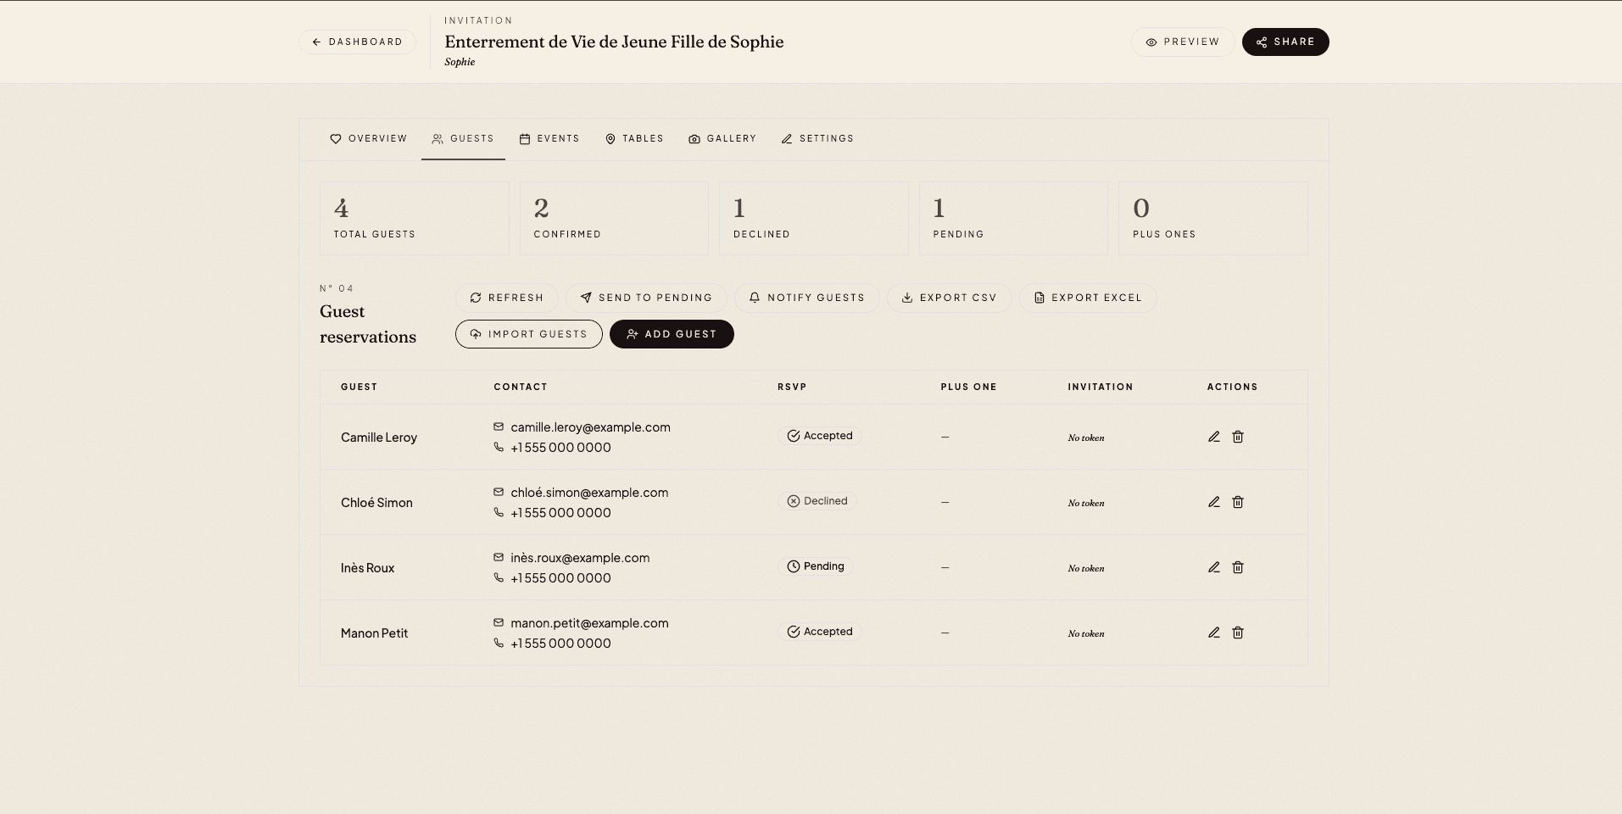This screenshot has width=1622, height=814.
Task: Select the Guests tab
Action: [x=463, y=138]
